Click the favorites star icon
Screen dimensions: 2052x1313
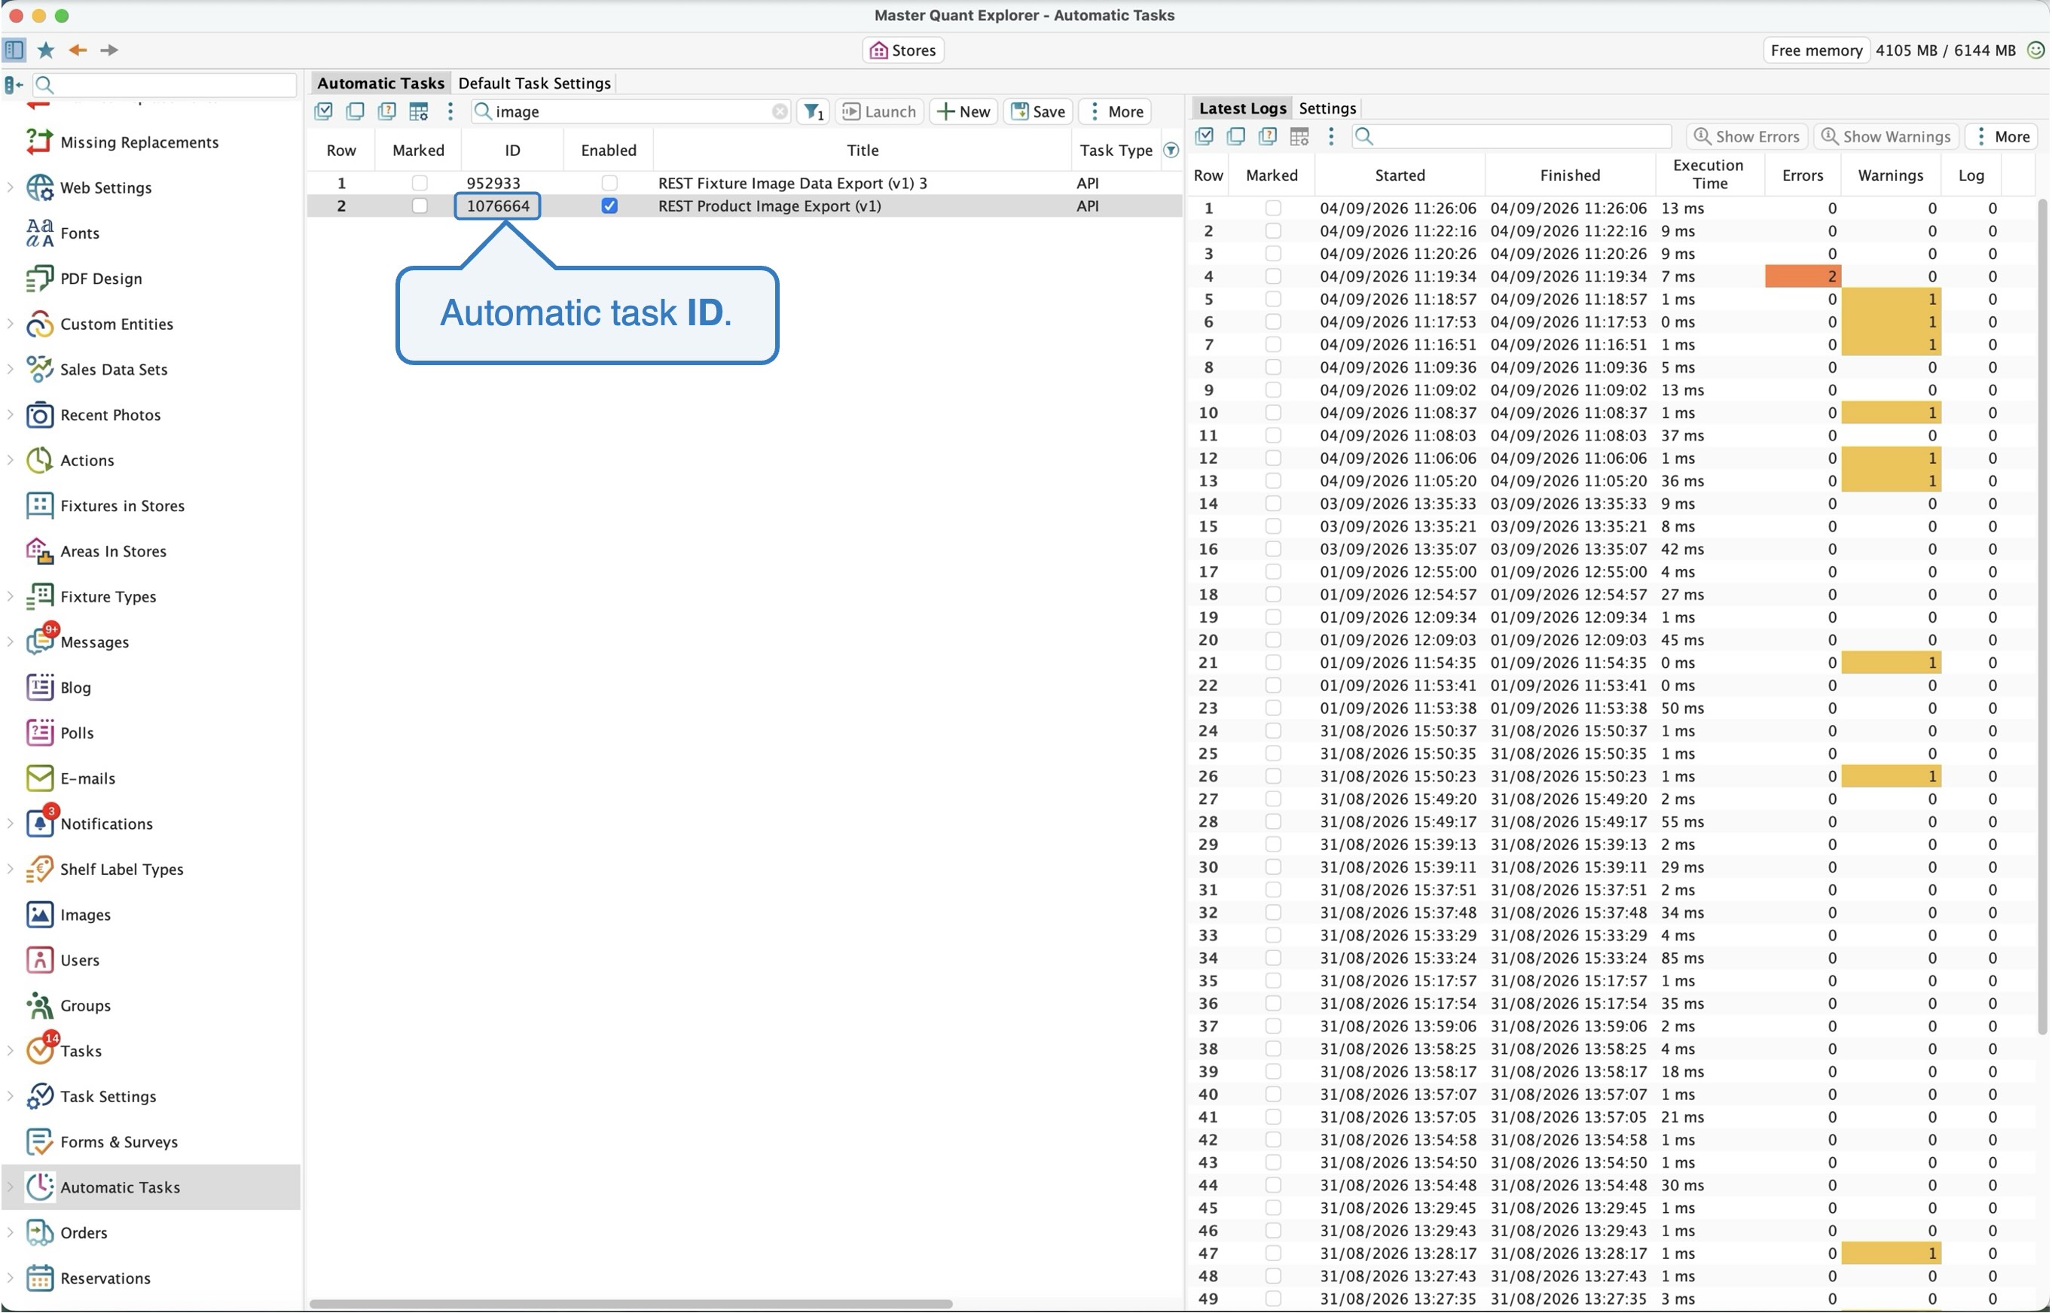(x=46, y=50)
